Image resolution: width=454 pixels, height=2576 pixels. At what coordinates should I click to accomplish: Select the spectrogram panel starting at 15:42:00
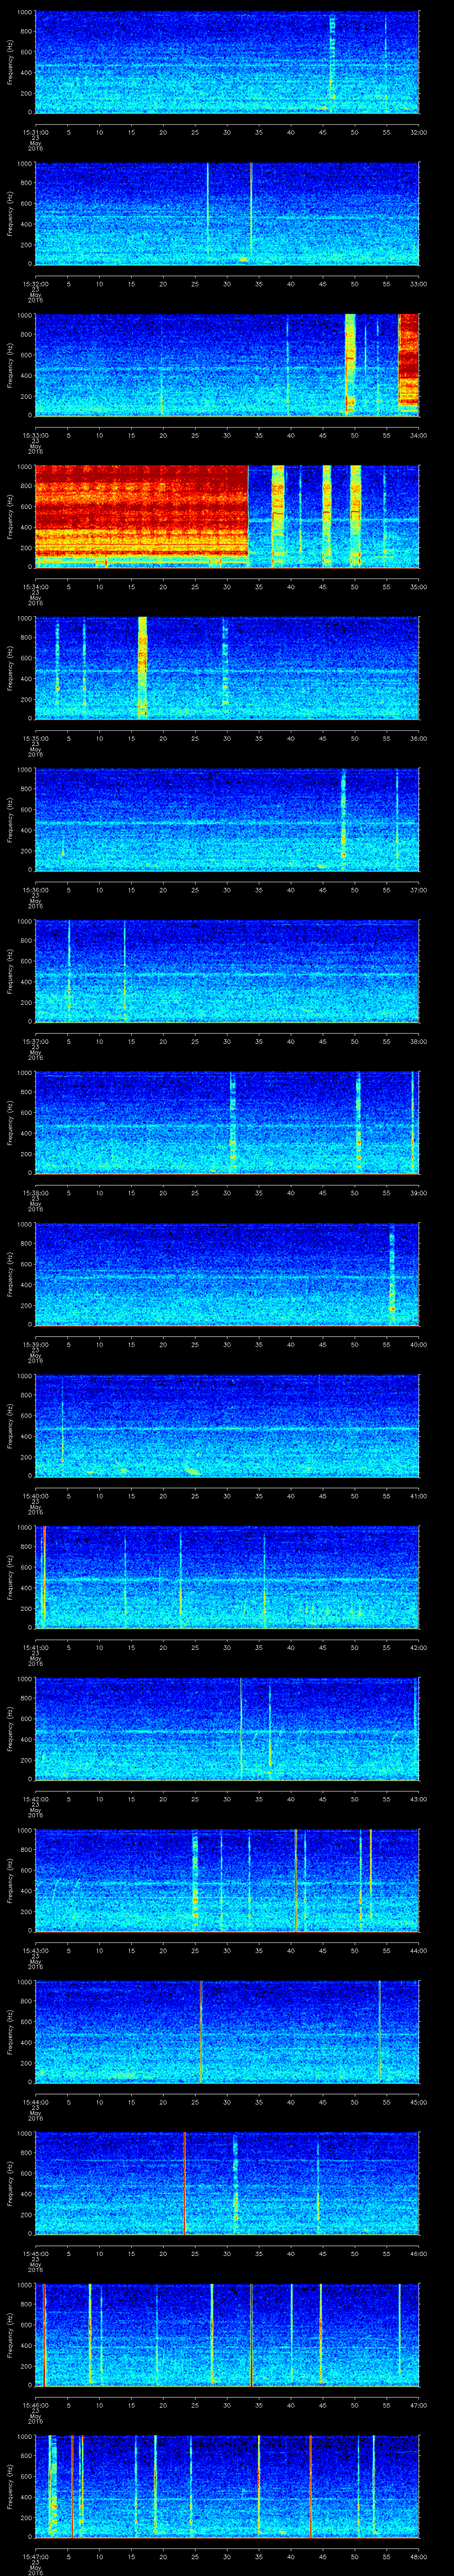[x=227, y=1729]
